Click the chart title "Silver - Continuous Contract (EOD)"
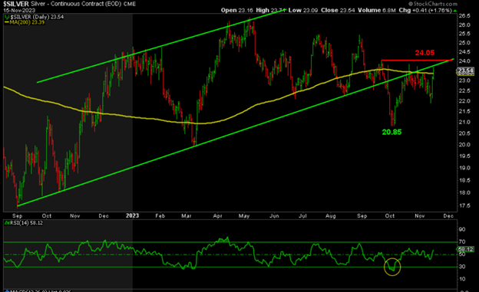The height and width of the screenshot is (292, 479). click(76, 4)
